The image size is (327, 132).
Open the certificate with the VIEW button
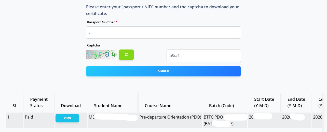pyautogui.click(x=67, y=118)
